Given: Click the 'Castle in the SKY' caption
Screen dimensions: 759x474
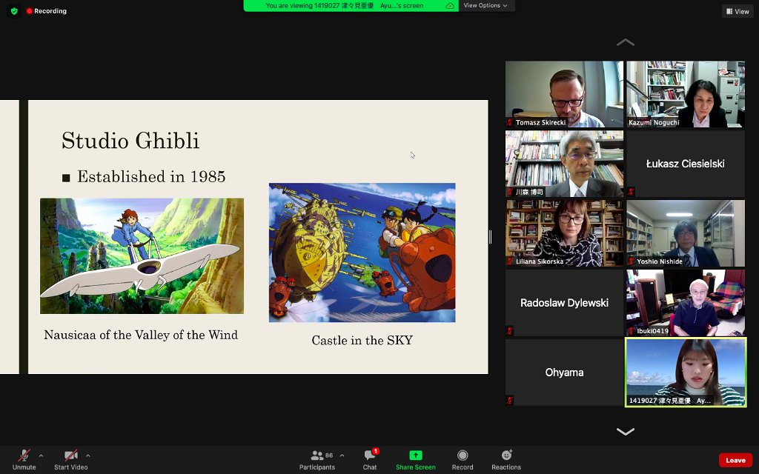Looking at the screenshot, I should (362, 341).
